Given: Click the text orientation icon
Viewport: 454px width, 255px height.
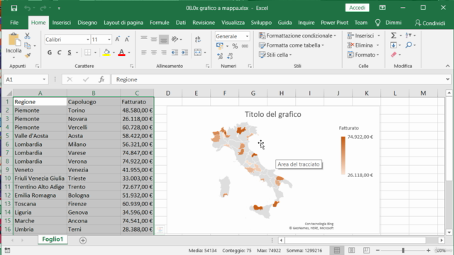Looking at the screenshot, I should (175, 39).
